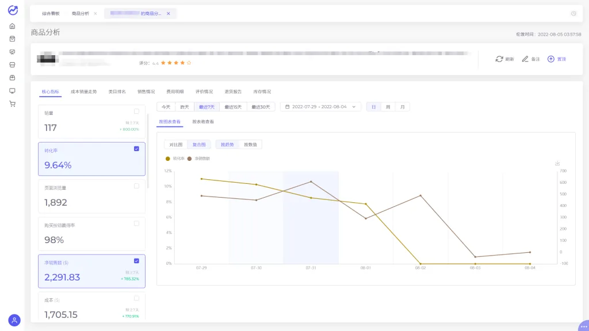Screen dimensions: 589x331
Task: Open the storefront sidebar icon
Action: coord(13,65)
